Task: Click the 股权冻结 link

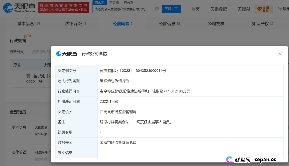Action: (41, 159)
